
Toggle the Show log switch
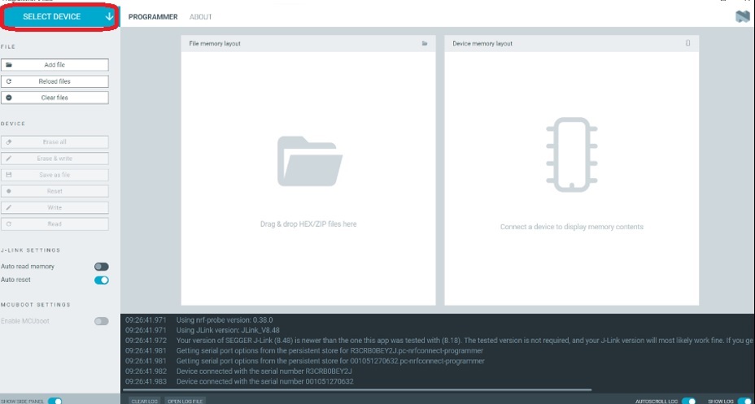click(744, 401)
